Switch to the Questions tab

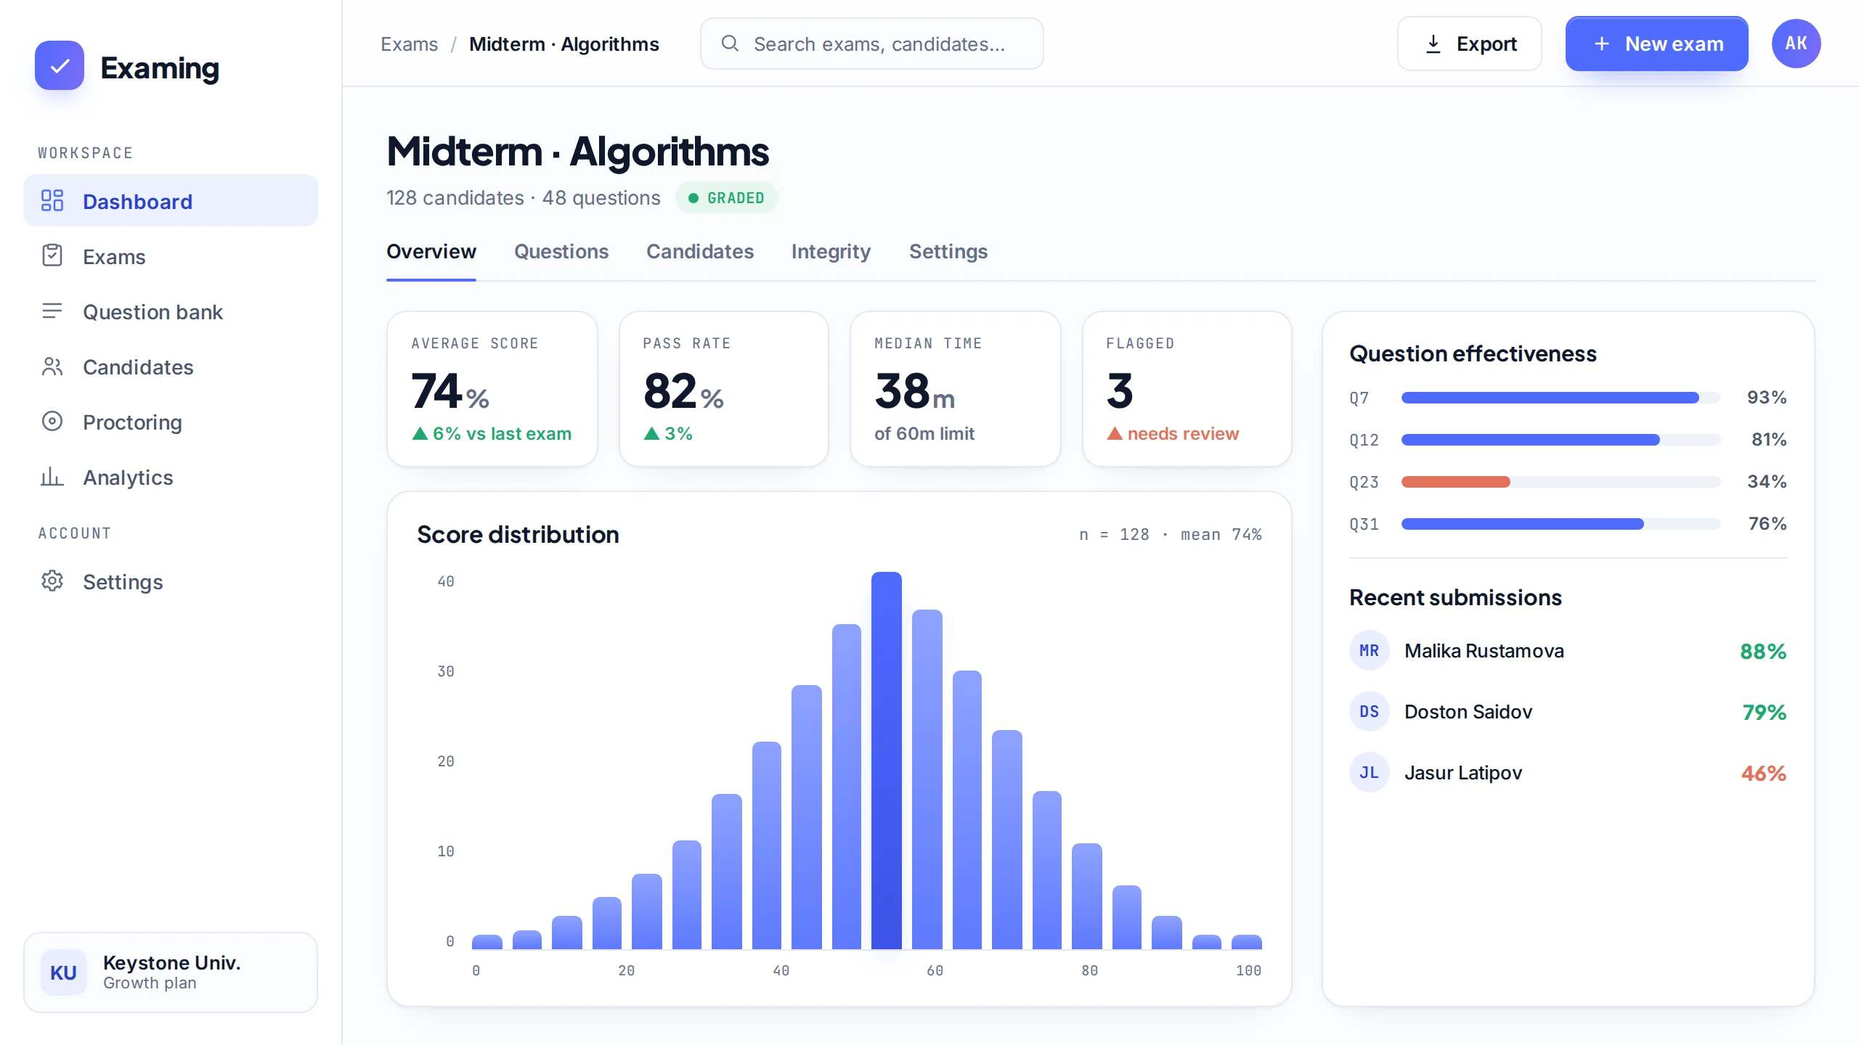[561, 252]
